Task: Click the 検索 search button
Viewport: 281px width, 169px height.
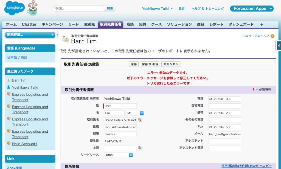Action: click(110, 8)
